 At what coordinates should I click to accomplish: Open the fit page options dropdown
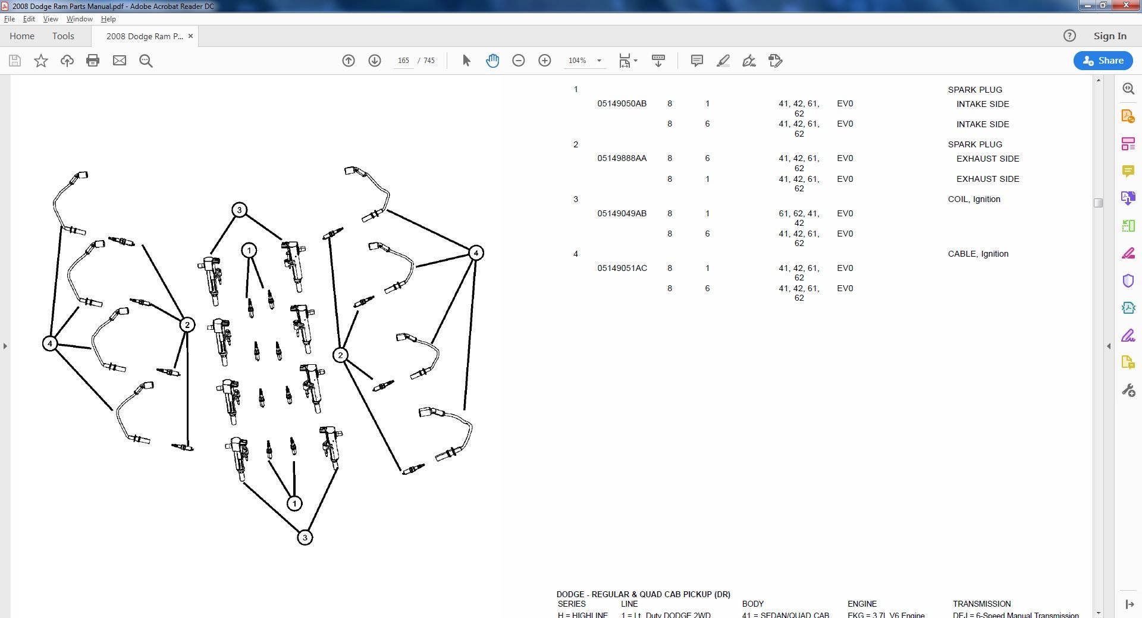click(x=628, y=61)
